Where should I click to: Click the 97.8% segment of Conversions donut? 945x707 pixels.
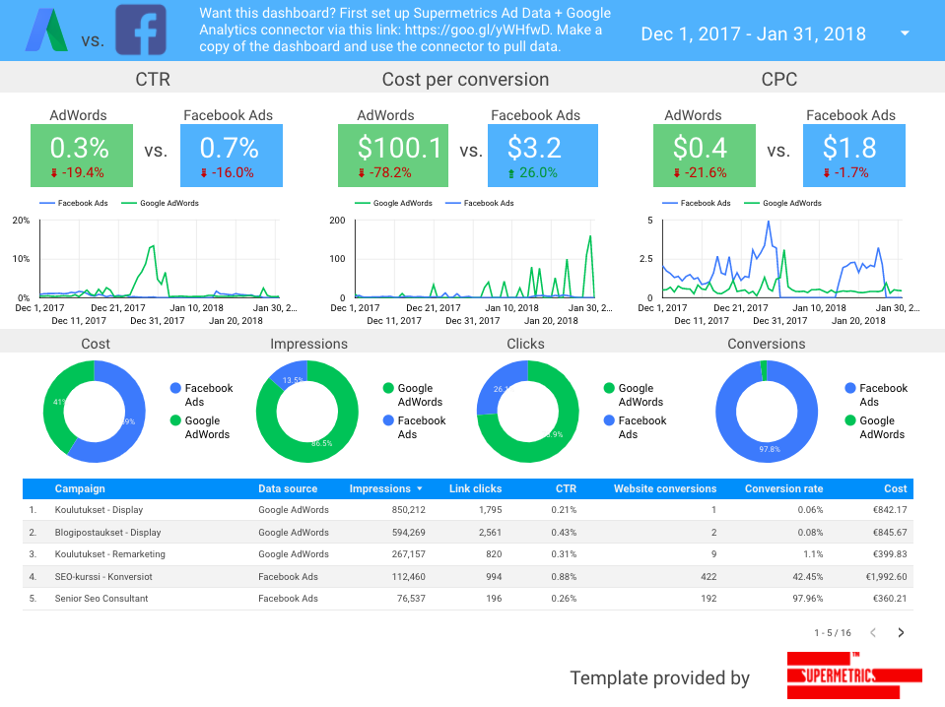(x=770, y=449)
